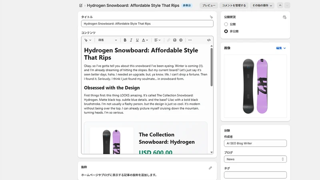This screenshot has width=320, height=180.
Task: Go to the previous article with the up arrow
Action: (x=280, y=6)
